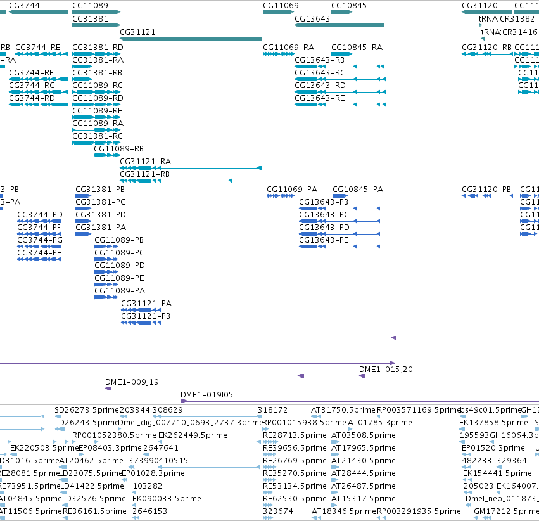The height and width of the screenshot is (521, 539).
Task: Select the CG3744 gene label
Action: click(24, 6)
